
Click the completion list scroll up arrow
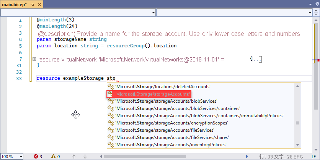click(297, 86)
